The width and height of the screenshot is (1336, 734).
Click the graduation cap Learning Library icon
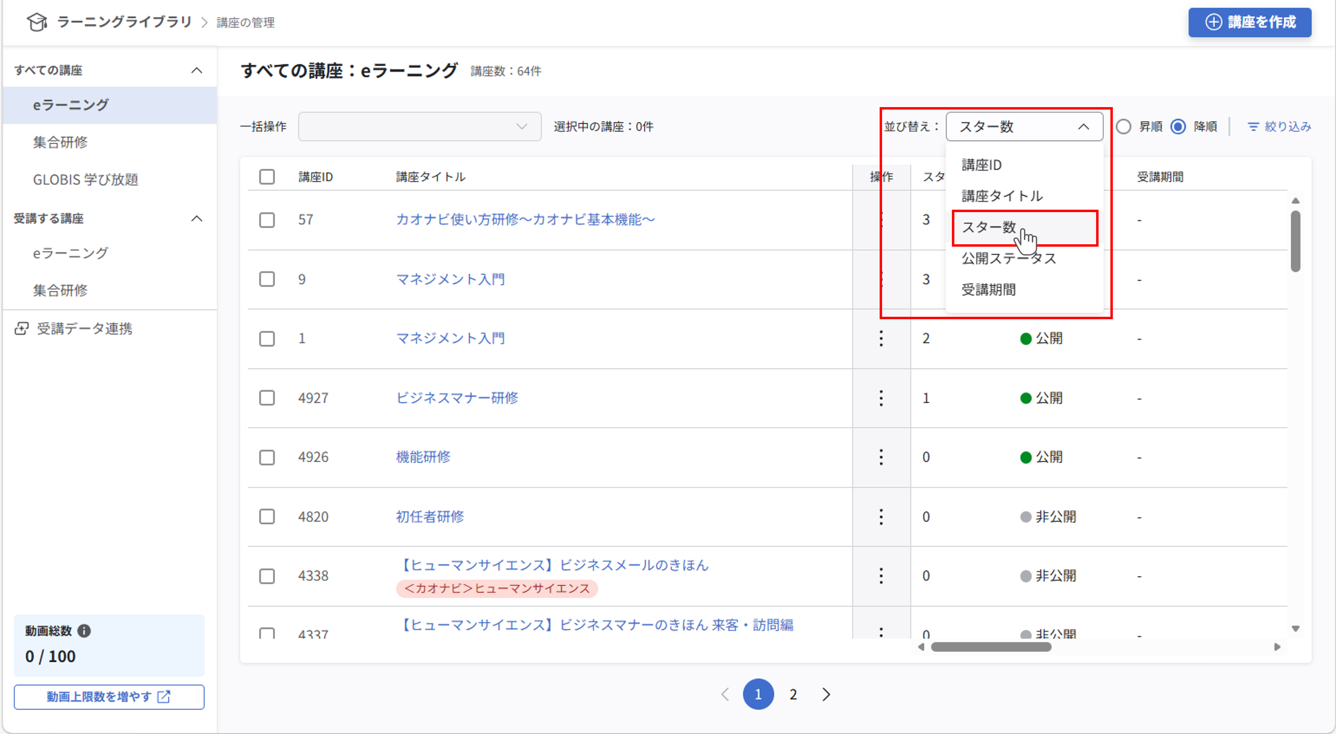[37, 22]
